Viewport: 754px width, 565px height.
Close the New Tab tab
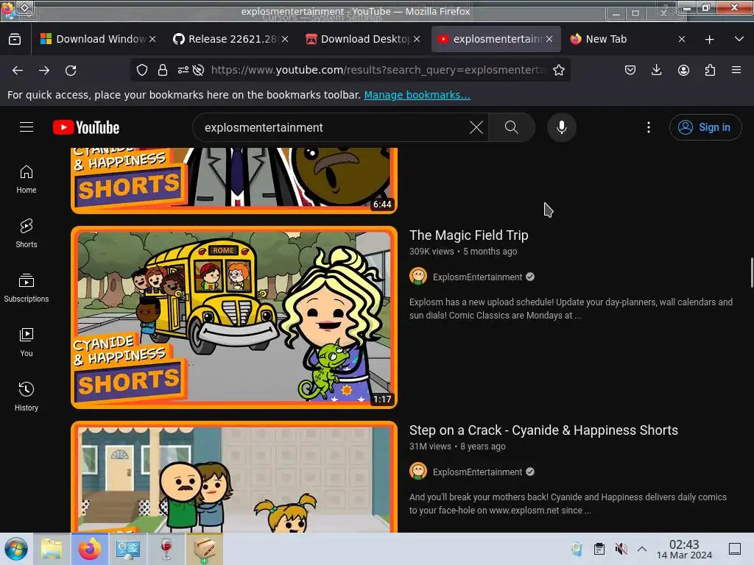pyautogui.click(x=681, y=39)
